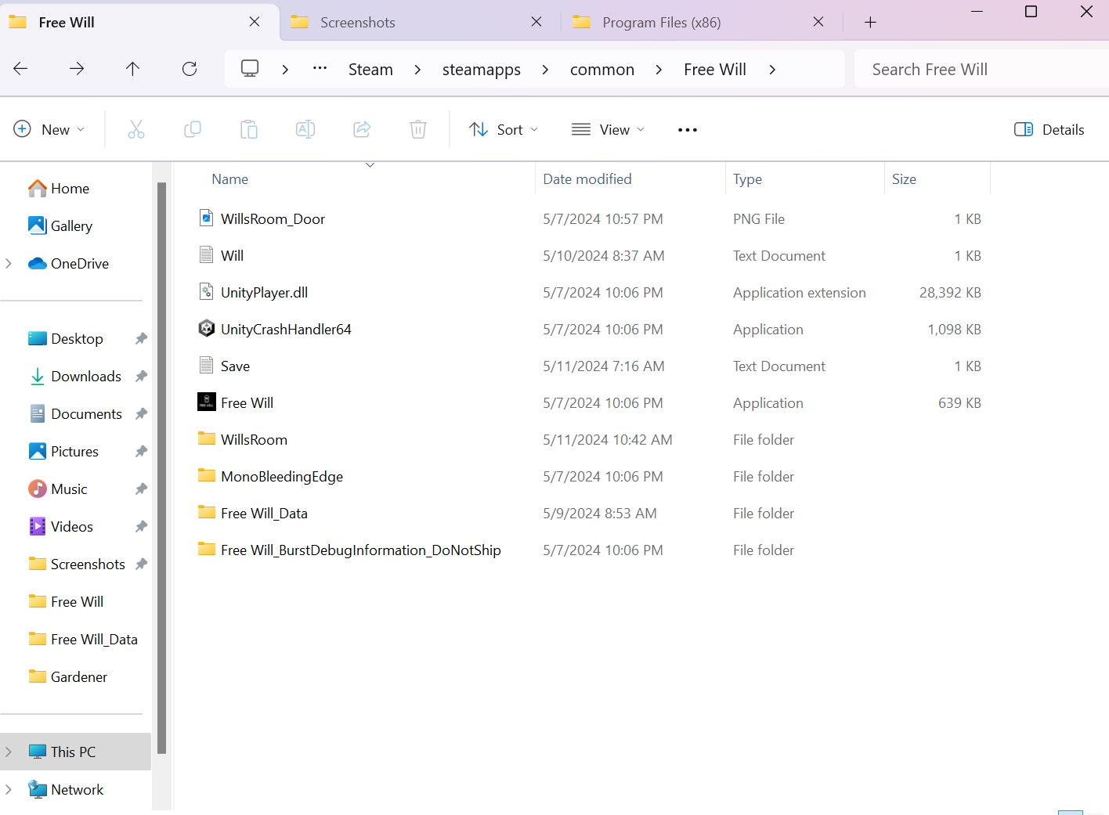Click the Home icon in sidebar
The image size is (1109, 815).
37,188
